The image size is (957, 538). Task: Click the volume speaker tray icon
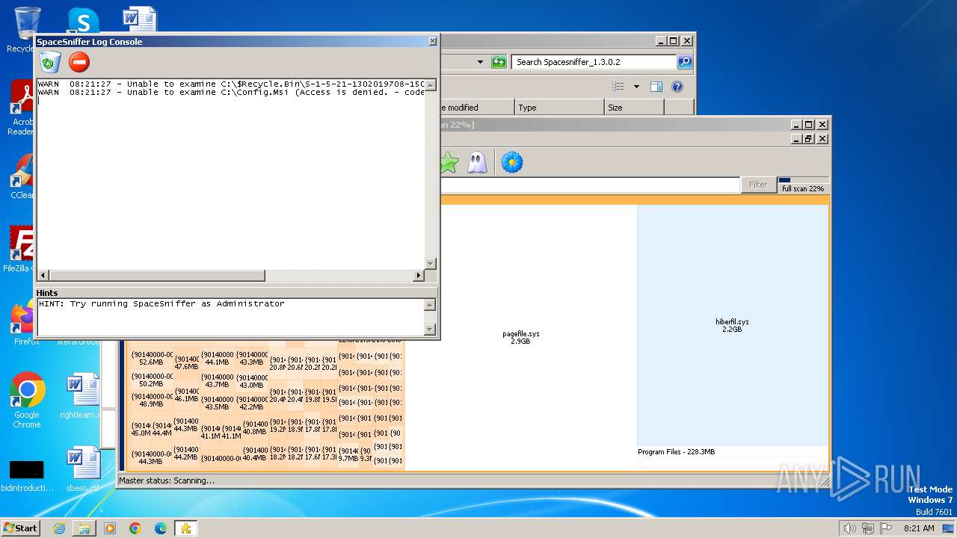[849, 528]
